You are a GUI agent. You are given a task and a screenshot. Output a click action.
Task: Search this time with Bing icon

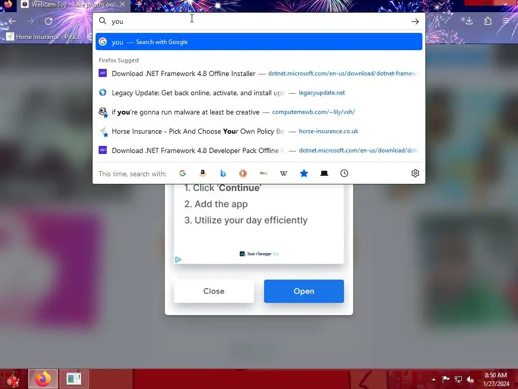(223, 173)
